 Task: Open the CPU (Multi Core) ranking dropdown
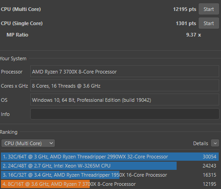28,143
